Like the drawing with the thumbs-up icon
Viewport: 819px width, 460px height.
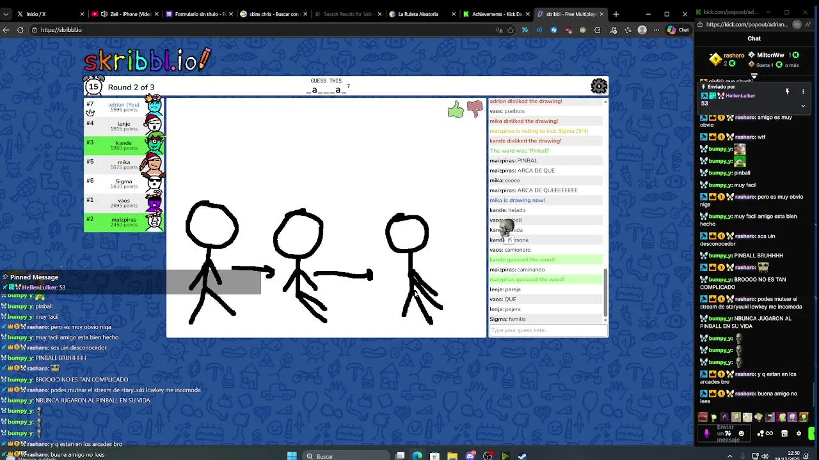[x=456, y=110]
